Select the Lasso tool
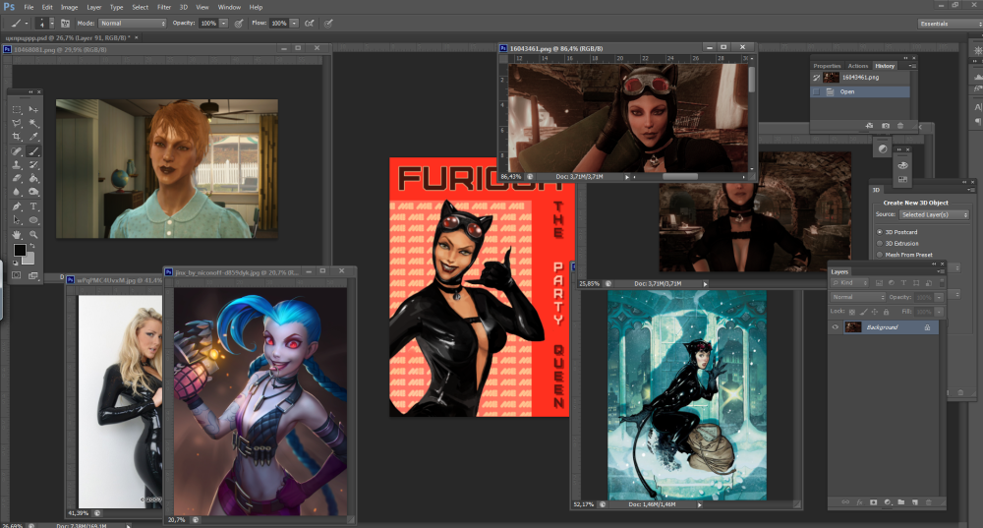The image size is (983, 528). click(17, 124)
